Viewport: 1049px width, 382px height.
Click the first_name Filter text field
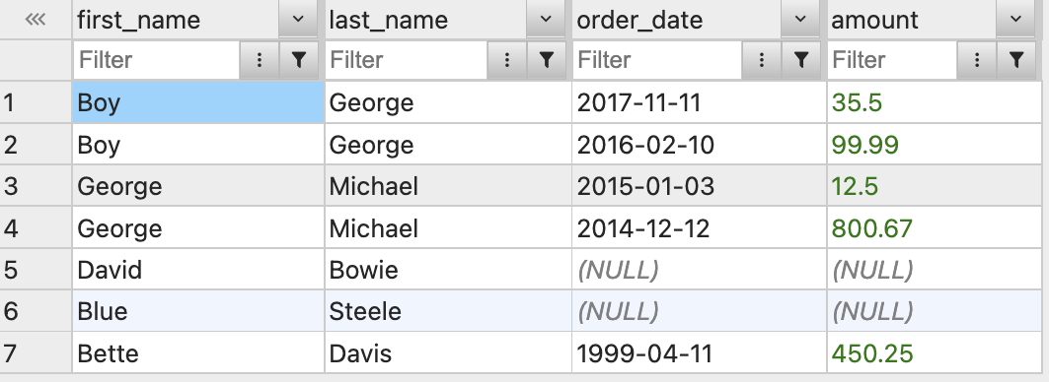pyautogui.click(x=156, y=60)
